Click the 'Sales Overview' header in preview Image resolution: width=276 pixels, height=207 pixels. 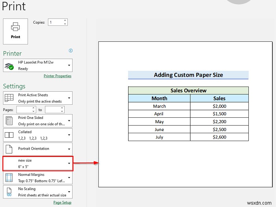(188, 91)
